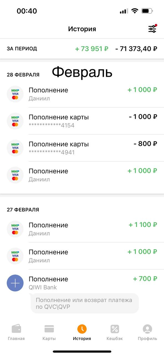Open the -800 ₽ card top-up entry

(x=82, y=148)
